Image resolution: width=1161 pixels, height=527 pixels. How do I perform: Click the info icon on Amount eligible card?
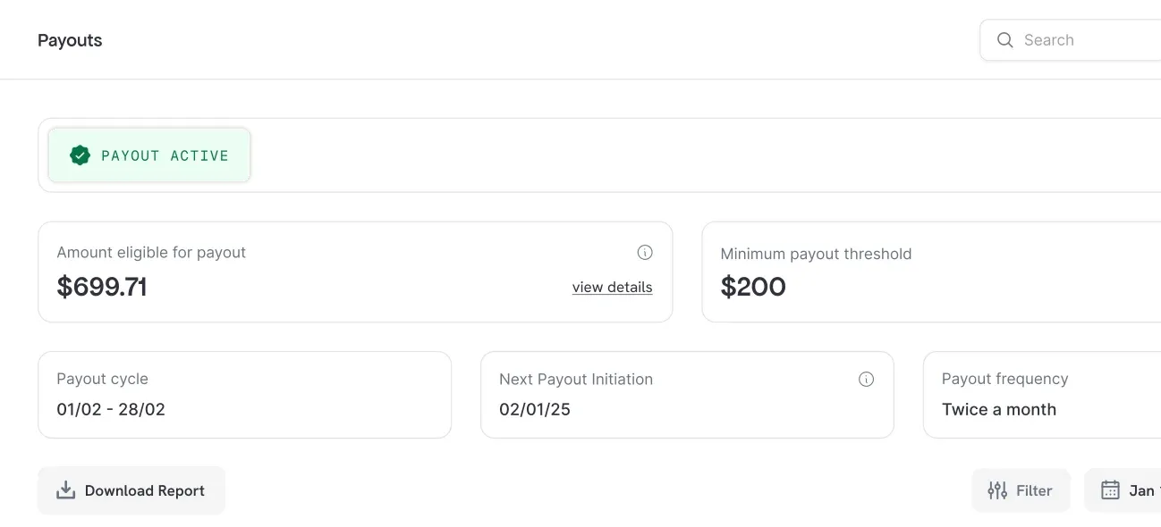645,252
